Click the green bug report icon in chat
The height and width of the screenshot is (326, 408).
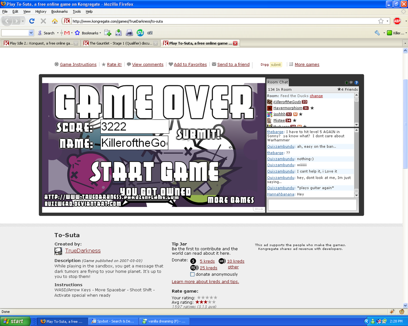347,82
